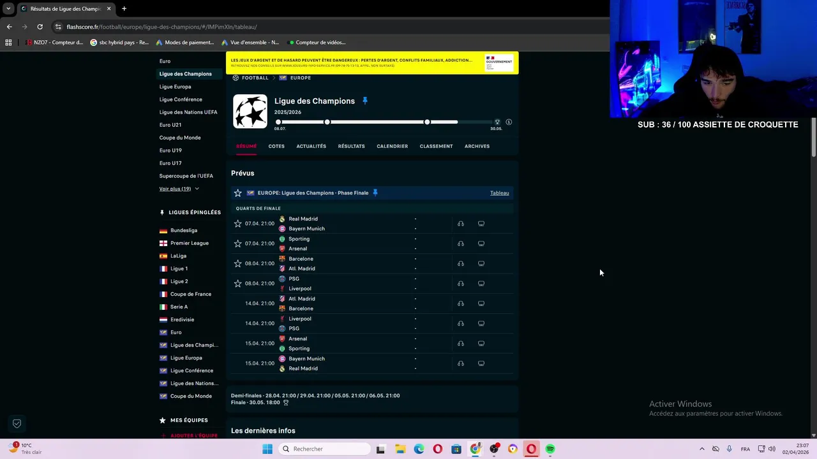The height and width of the screenshot is (459, 817).
Task: Open TV info for 08.04 Barcelone vs Atl. Madrid
Action: 481,263
